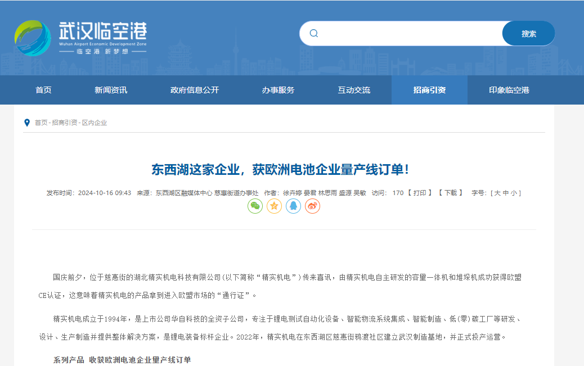Viewport: 584px width, 366px height.
Task: Click 区内企业 breadcrumb link
Action: click(95, 123)
